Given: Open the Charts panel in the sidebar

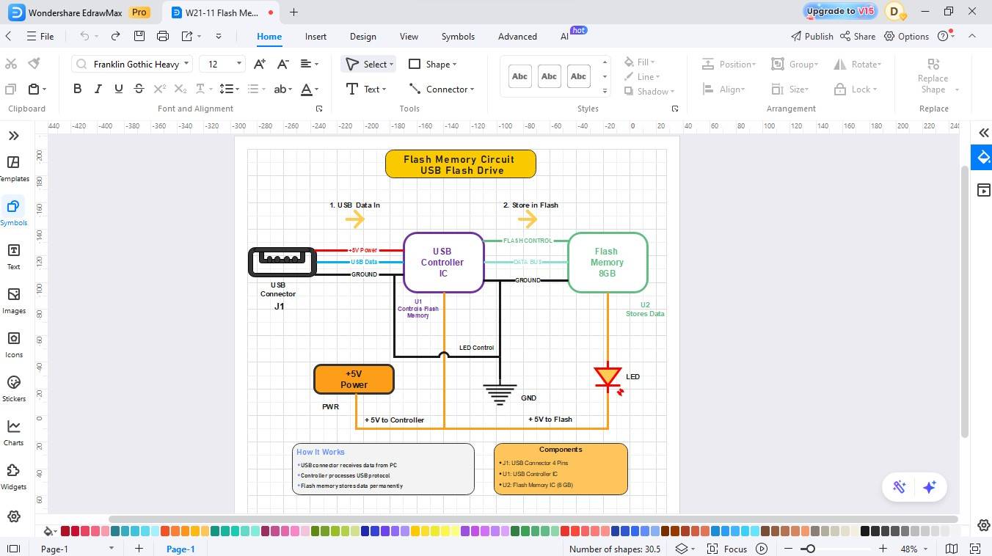Looking at the screenshot, I should click(13, 431).
